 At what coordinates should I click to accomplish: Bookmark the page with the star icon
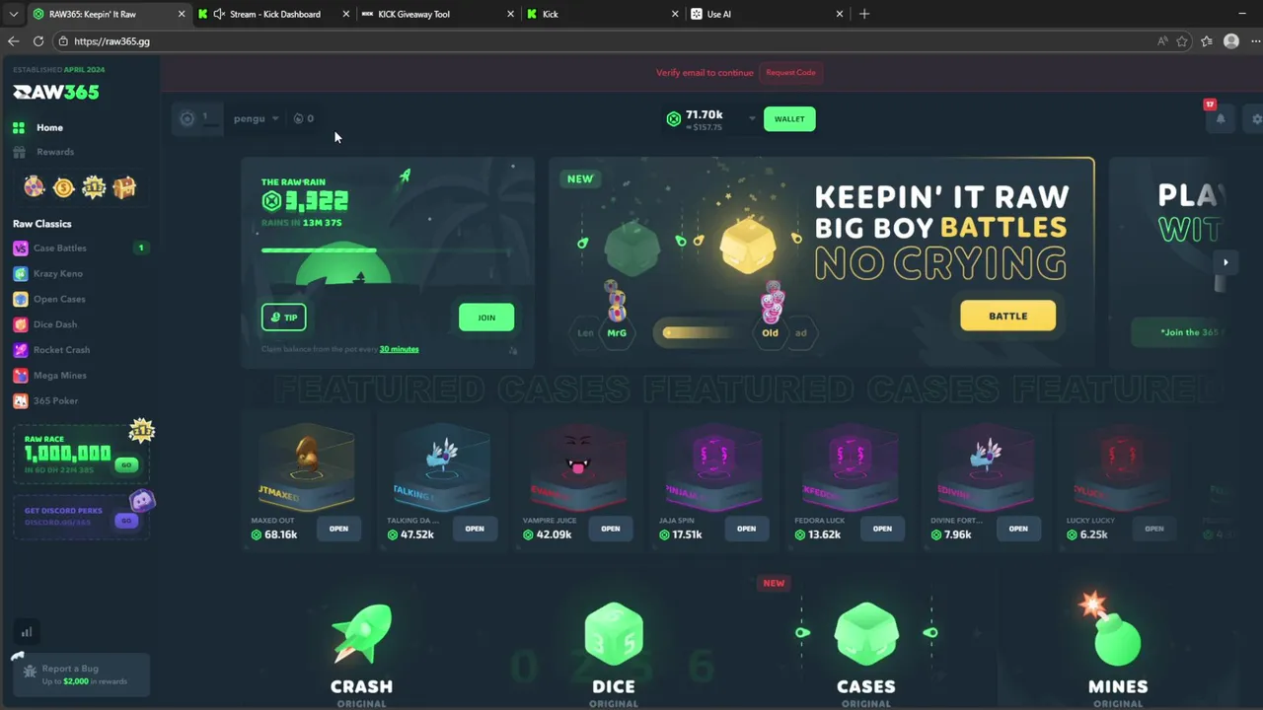coord(1182,41)
